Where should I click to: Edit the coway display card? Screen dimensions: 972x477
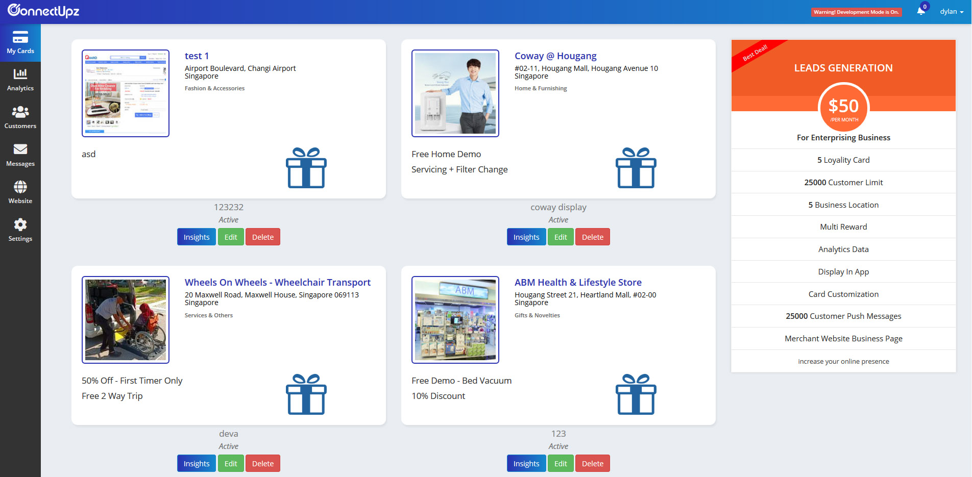(x=561, y=237)
